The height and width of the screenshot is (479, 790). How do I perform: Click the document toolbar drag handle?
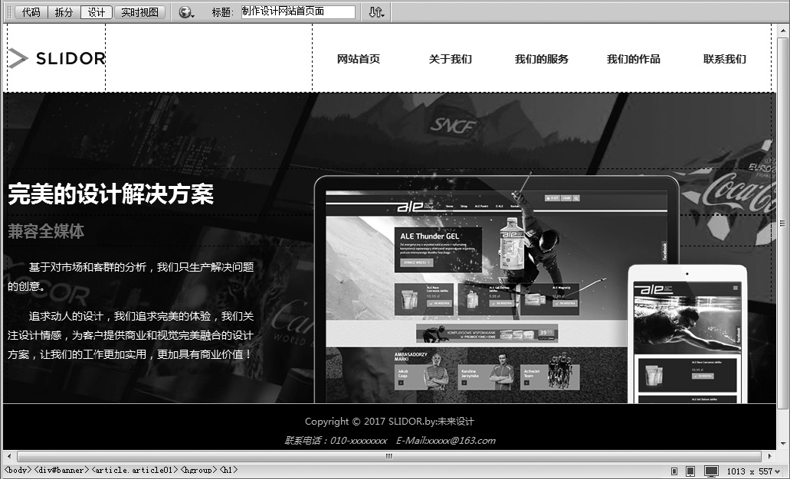coord(8,12)
